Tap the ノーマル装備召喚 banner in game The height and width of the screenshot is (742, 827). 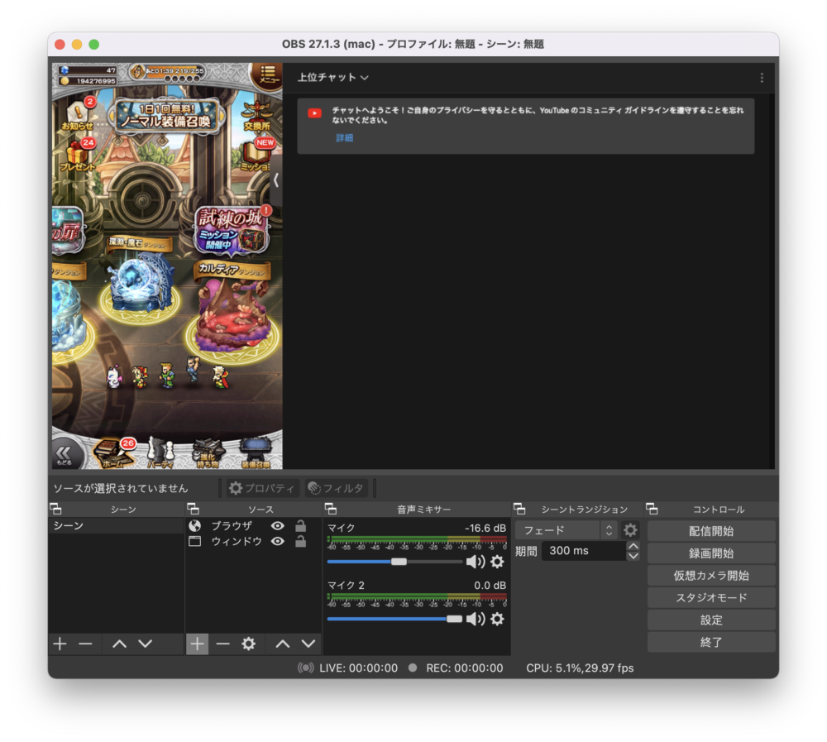(166, 116)
